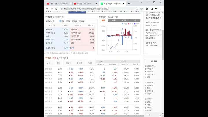Click 기관 link beside 매매동향

116,17
